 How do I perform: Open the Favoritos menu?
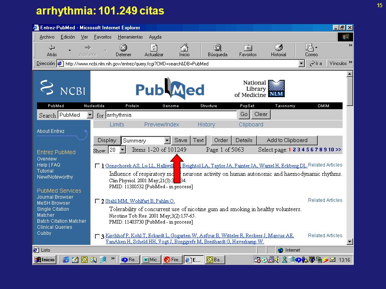103,37
